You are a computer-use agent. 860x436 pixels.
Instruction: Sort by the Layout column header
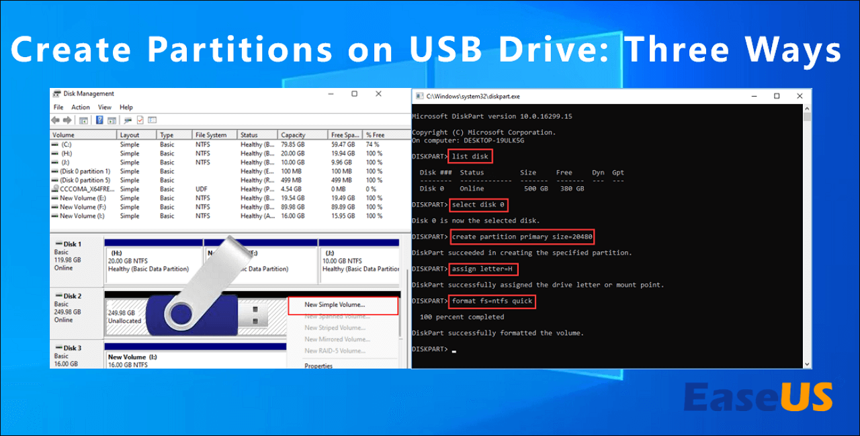pos(137,135)
